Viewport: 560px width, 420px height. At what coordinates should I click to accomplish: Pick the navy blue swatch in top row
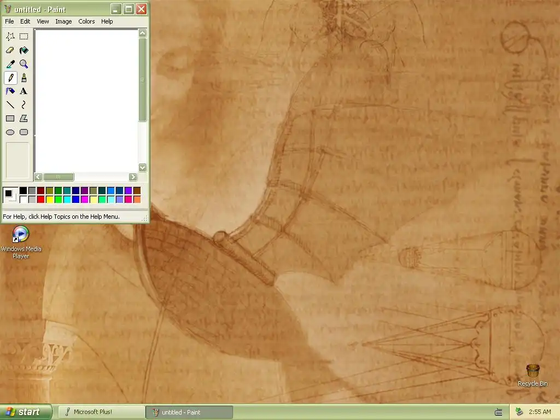[75, 191]
